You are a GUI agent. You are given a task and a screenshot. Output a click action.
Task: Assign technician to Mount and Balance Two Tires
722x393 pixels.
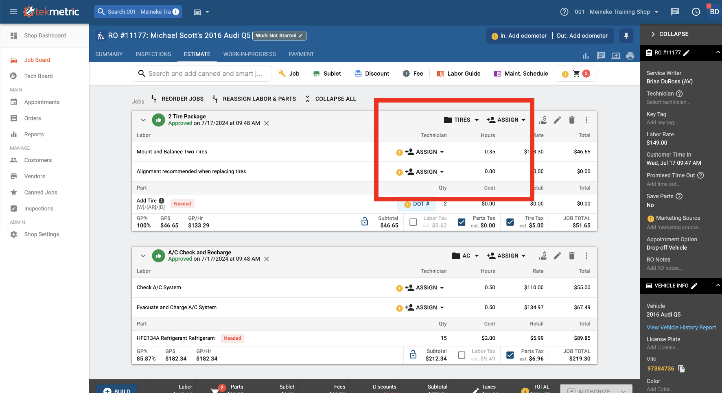click(424, 152)
